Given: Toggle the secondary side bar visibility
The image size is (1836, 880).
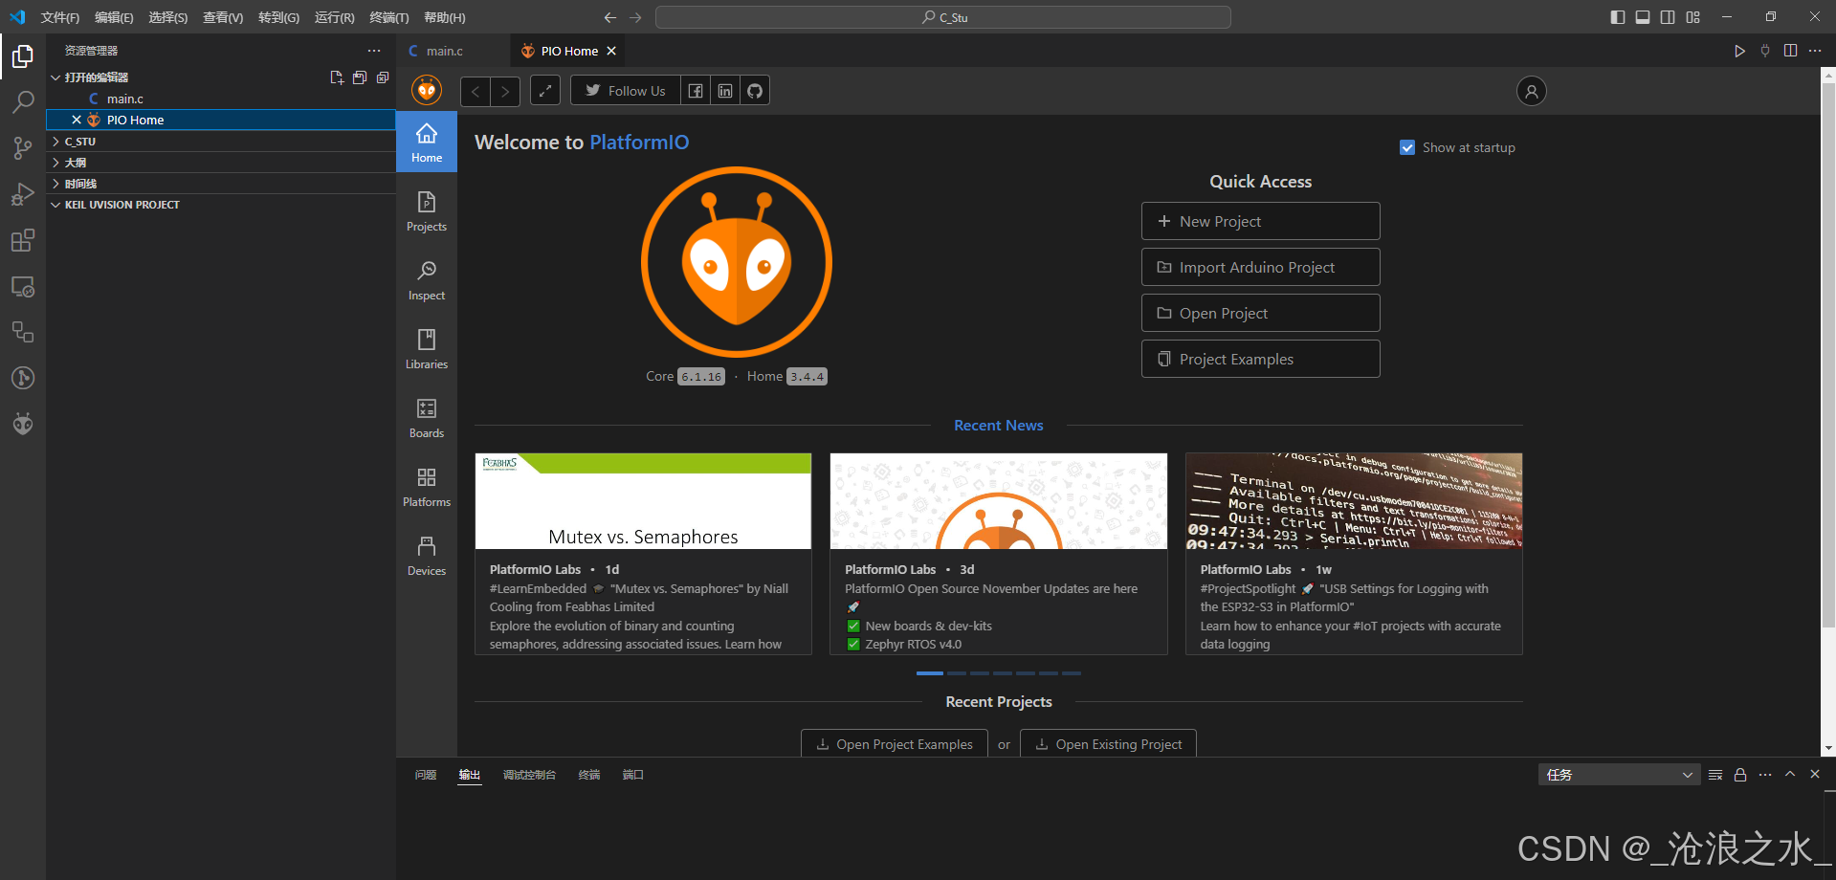Looking at the screenshot, I should 1668,17.
